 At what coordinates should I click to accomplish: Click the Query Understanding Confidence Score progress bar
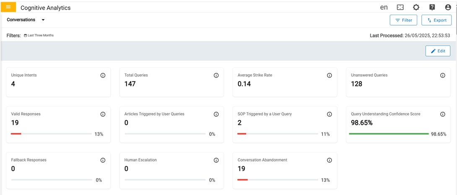coord(389,134)
